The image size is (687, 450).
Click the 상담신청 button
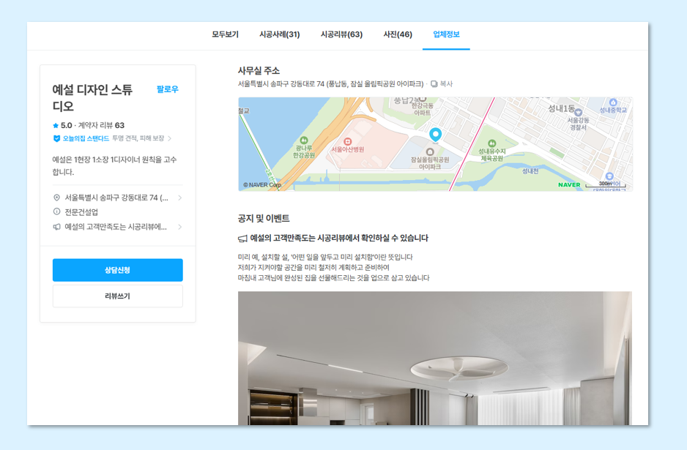click(117, 270)
